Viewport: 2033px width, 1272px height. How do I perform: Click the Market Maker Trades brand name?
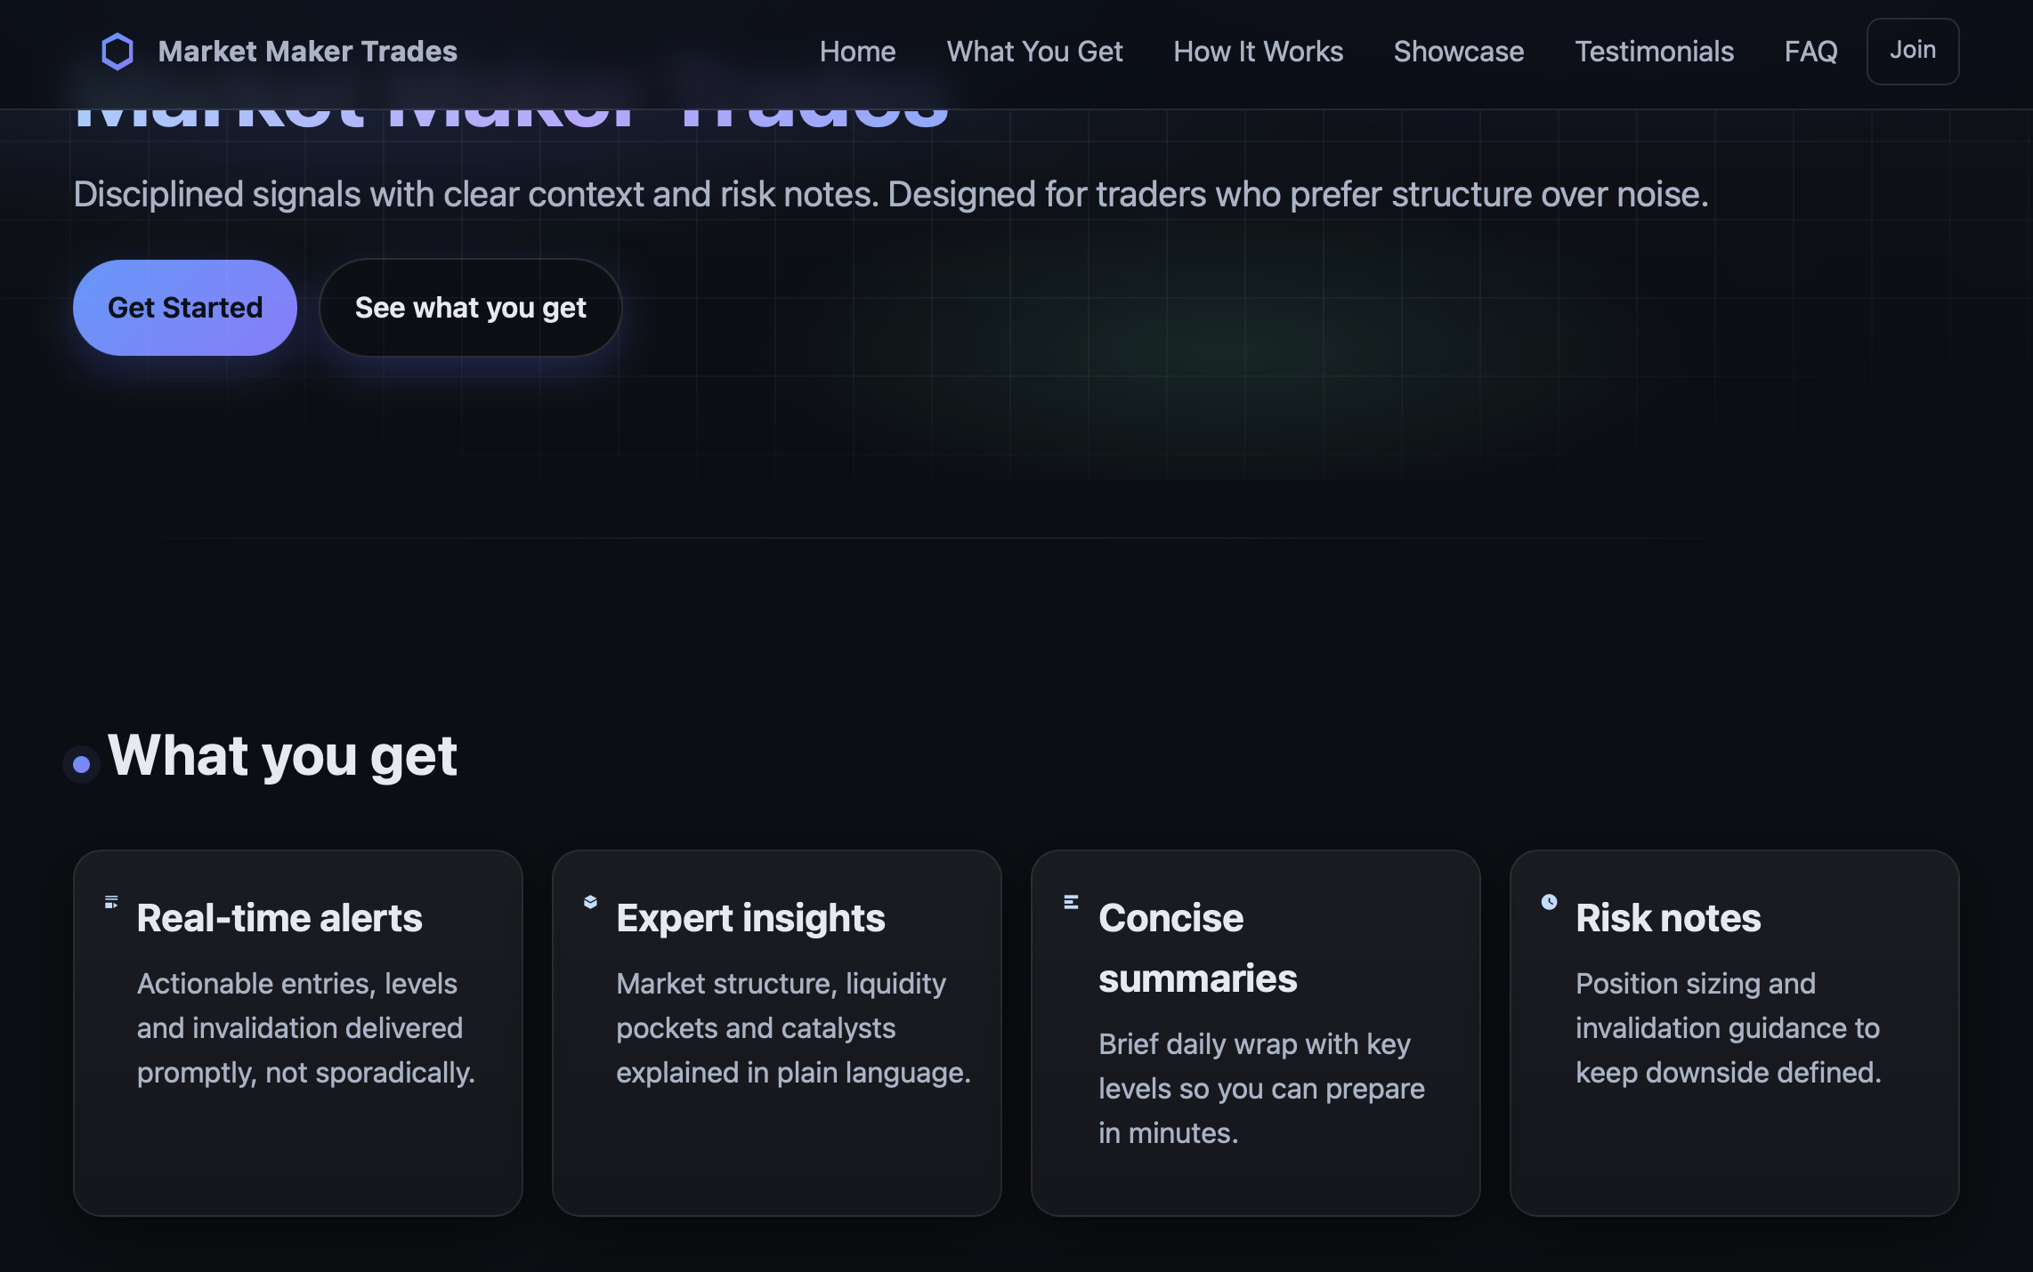tap(307, 52)
